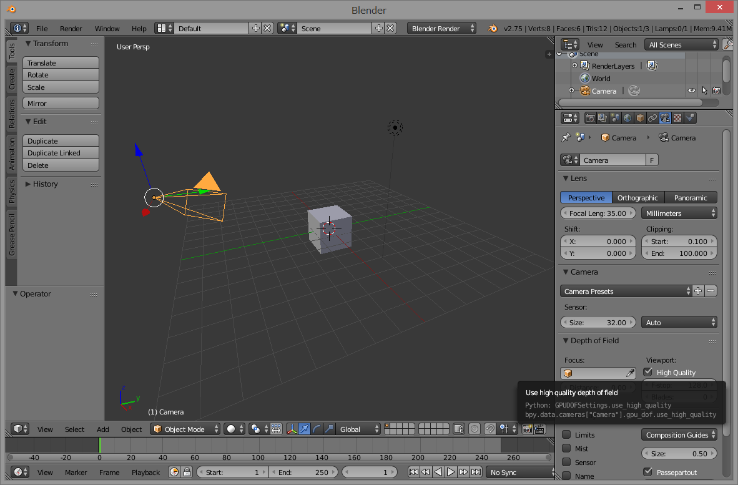Open the Scene properties tab
738x485 pixels.
615,117
